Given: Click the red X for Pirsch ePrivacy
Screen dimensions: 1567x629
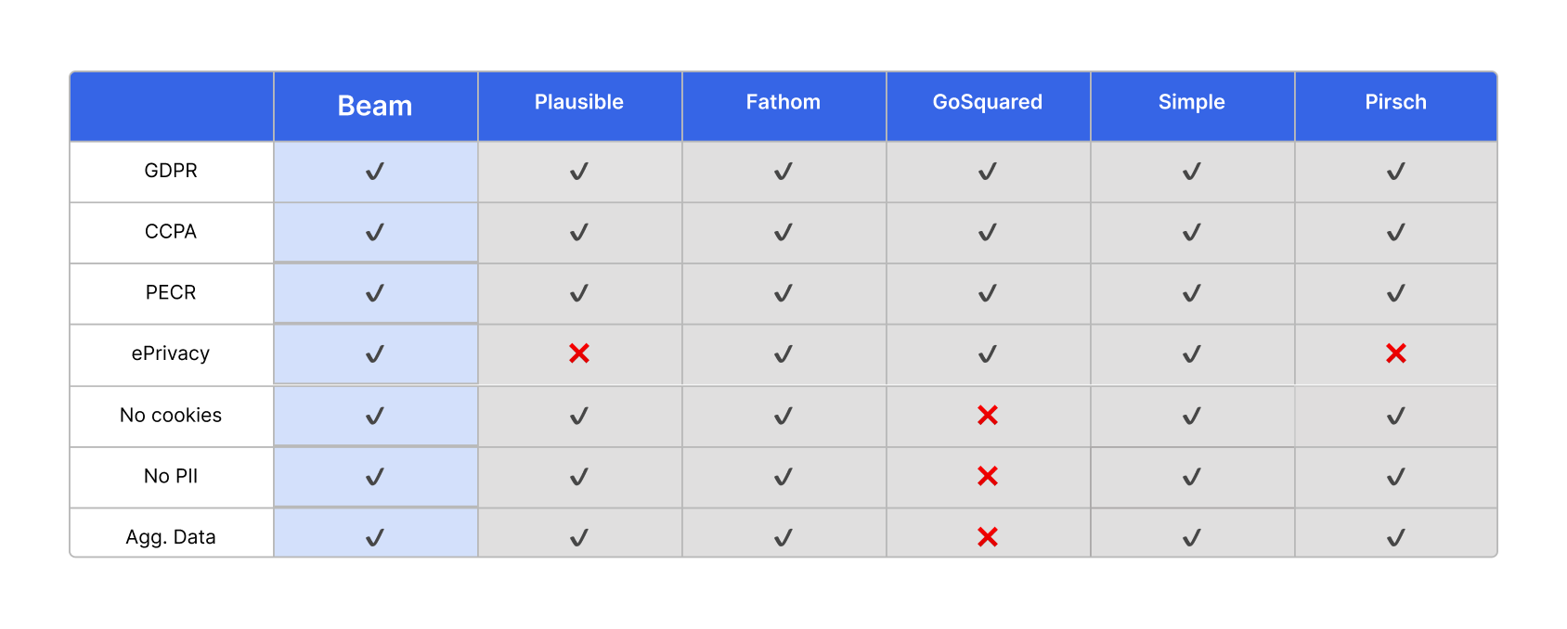Looking at the screenshot, I should [1395, 353].
